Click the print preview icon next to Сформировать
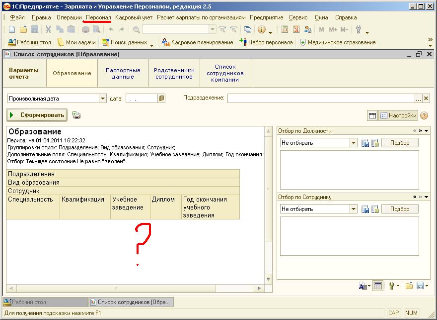Screen dimensions: 437x320 click(76, 115)
